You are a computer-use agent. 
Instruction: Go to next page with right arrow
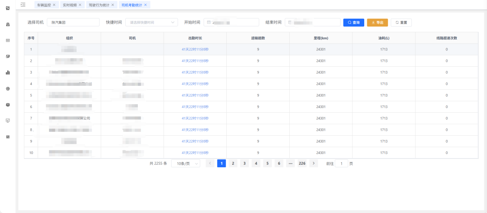click(x=313, y=163)
